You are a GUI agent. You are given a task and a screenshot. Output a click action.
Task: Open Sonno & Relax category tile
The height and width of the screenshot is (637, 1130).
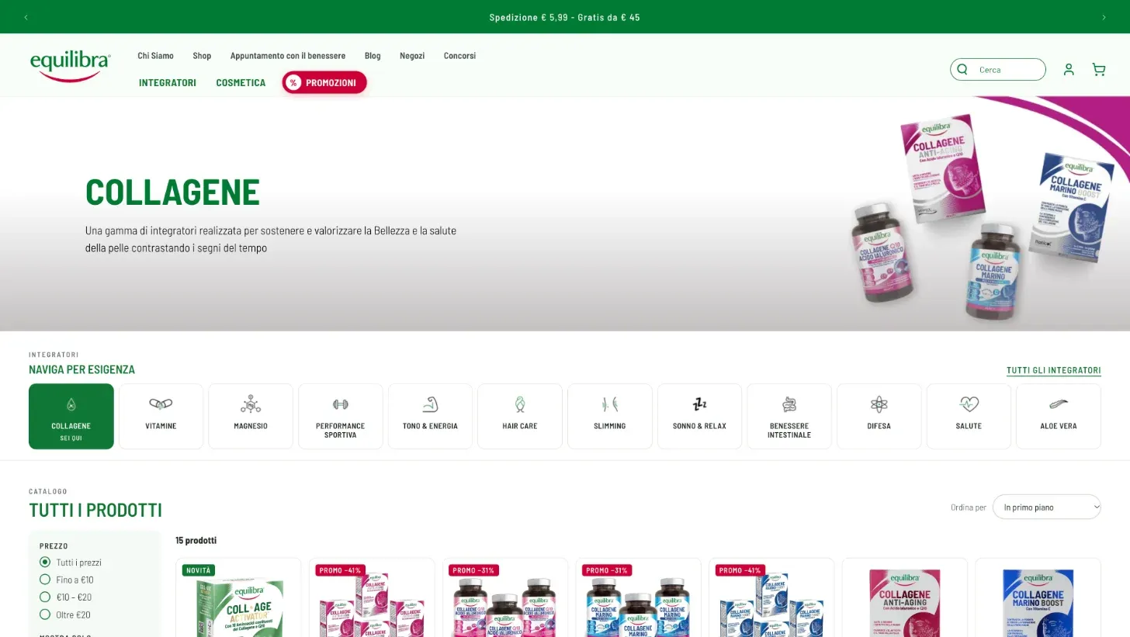coord(699,417)
